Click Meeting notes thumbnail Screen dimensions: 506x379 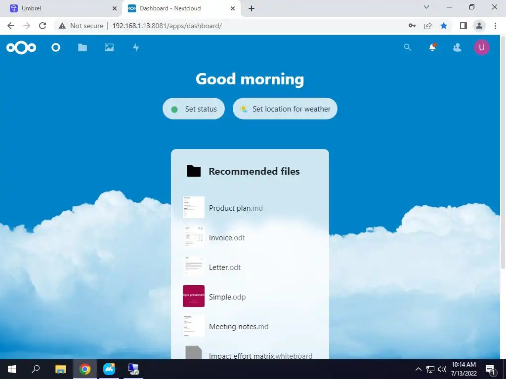[x=194, y=326]
